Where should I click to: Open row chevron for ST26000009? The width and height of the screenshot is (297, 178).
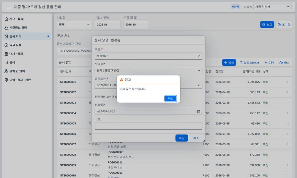288,165
